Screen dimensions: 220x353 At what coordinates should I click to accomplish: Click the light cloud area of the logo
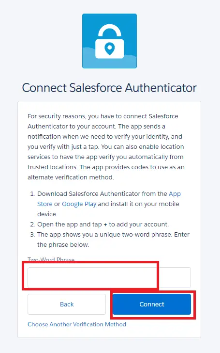[109, 59]
